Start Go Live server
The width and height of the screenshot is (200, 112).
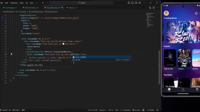[136, 110]
